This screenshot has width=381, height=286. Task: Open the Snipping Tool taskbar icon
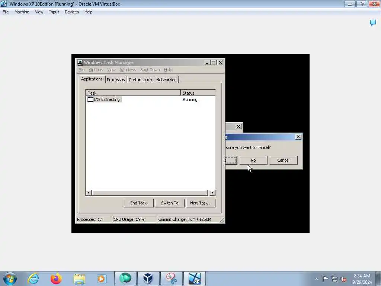pyautogui.click(x=171, y=279)
